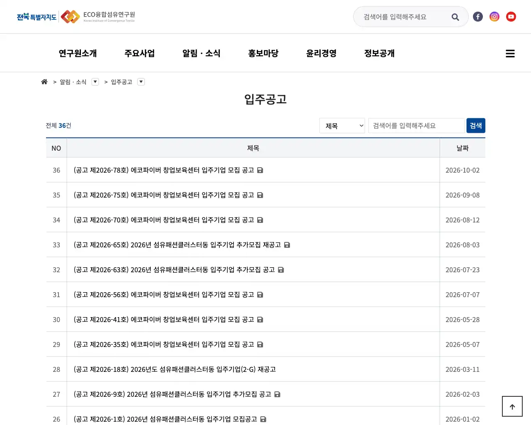Open notice 제2026-63호 추가모집 공고

tap(174, 270)
